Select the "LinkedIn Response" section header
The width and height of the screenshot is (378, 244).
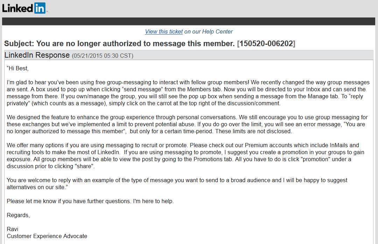[37, 55]
